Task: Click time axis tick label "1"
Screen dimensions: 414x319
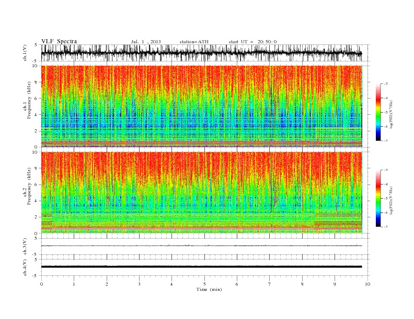Action: pos(74,284)
